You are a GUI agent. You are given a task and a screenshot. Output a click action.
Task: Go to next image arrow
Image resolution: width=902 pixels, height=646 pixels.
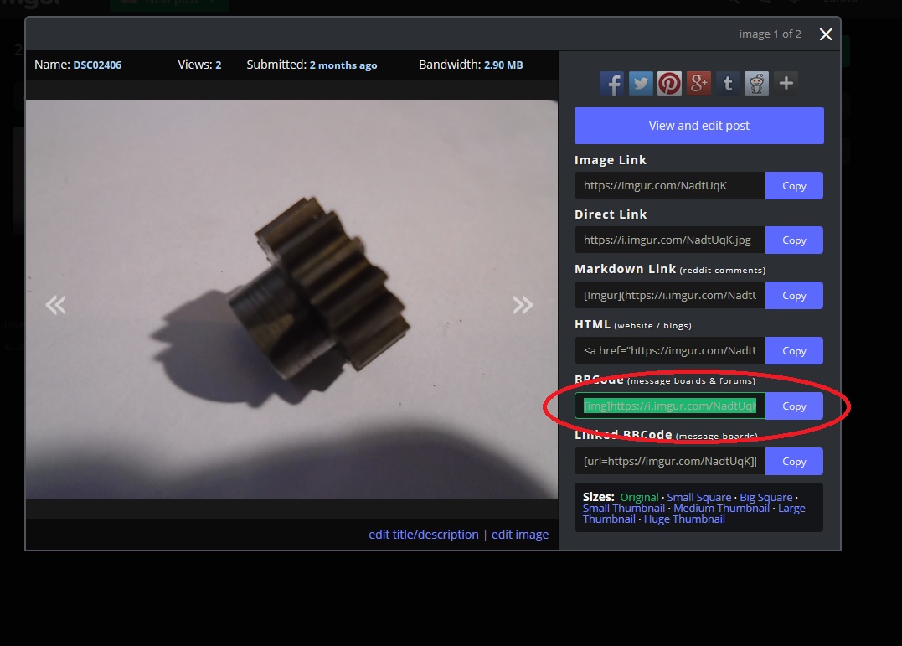523,305
